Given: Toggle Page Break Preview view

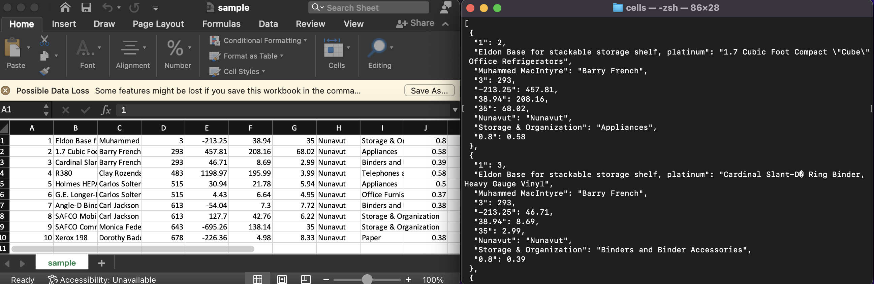Looking at the screenshot, I should (305, 279).
